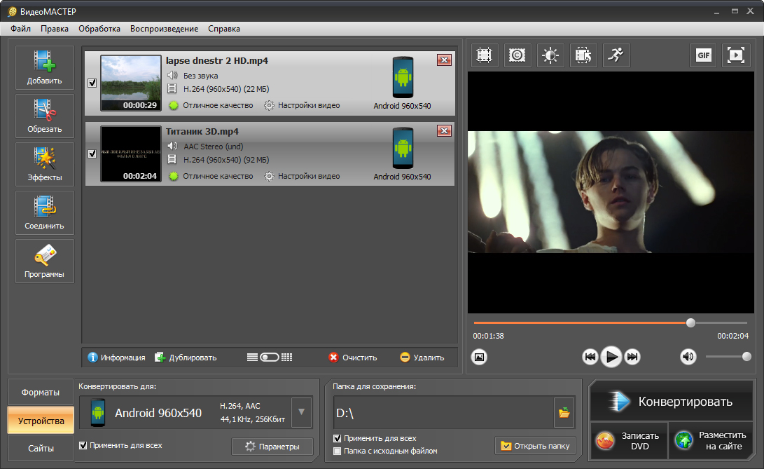
Task: Click the Добавить (add video) button
Action: tap(44, 67)
